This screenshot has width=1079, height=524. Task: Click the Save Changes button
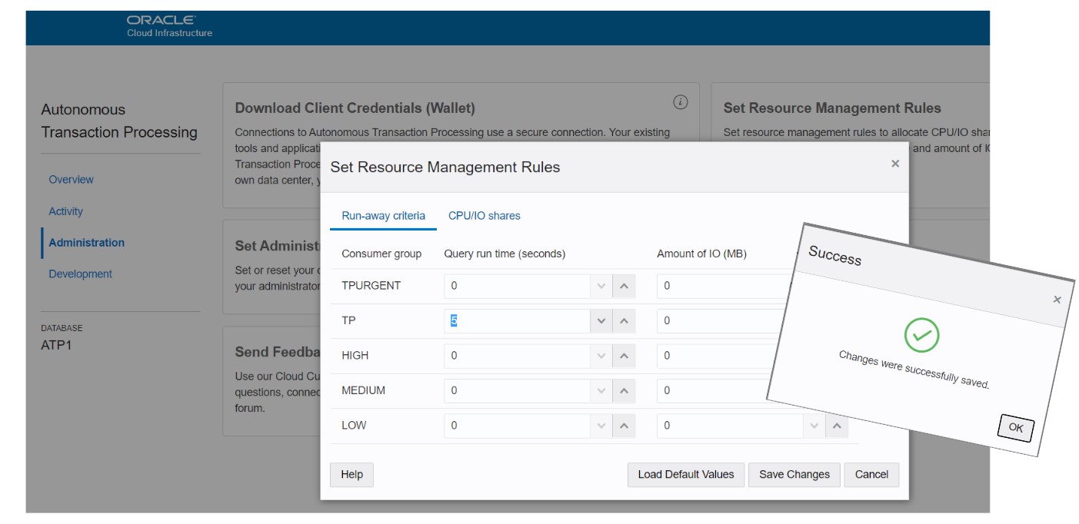(794, 474)
